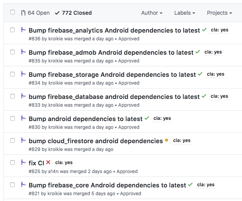Open bump cloud_firestore android dependencies PR
The width and height of the screenshot is (242, 201).
[96, 141]
